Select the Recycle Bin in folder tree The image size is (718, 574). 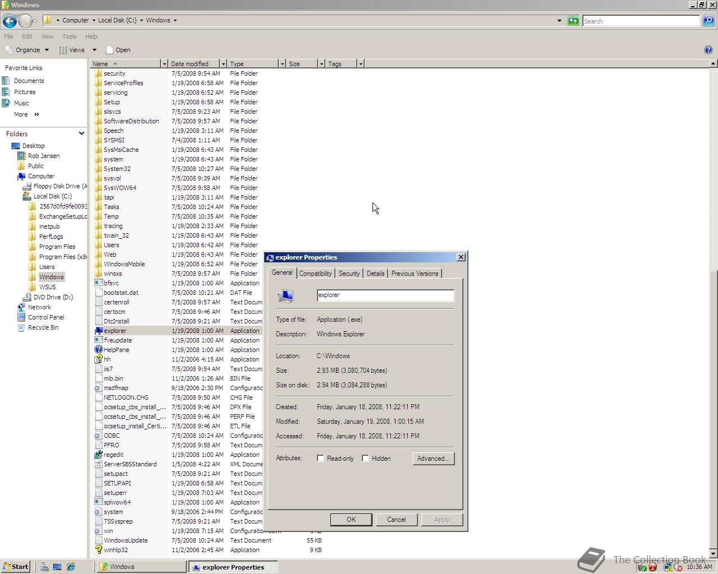click(38, 327)
